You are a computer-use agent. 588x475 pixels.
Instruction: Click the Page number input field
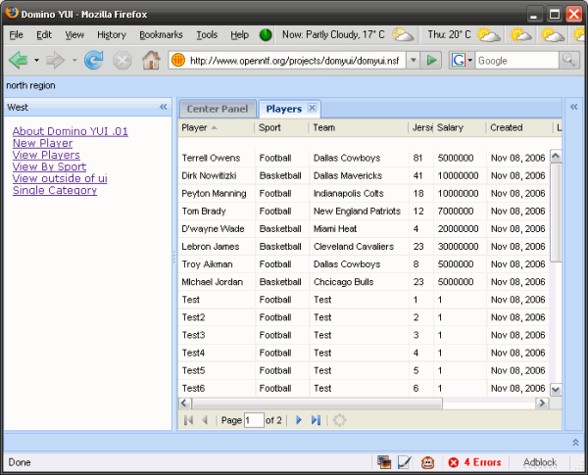(x=254, y=420)
